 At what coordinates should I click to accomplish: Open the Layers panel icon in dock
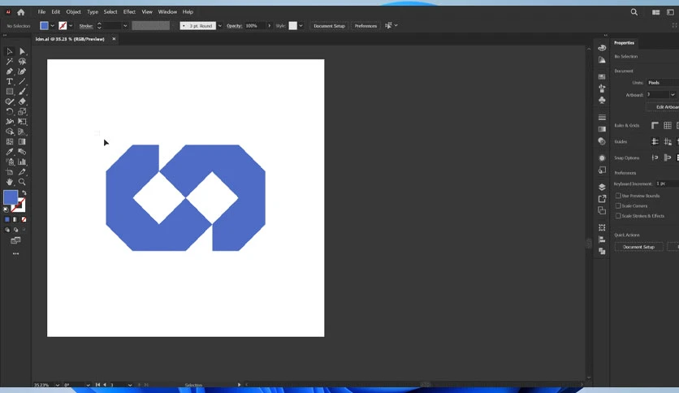pos(602,187)
